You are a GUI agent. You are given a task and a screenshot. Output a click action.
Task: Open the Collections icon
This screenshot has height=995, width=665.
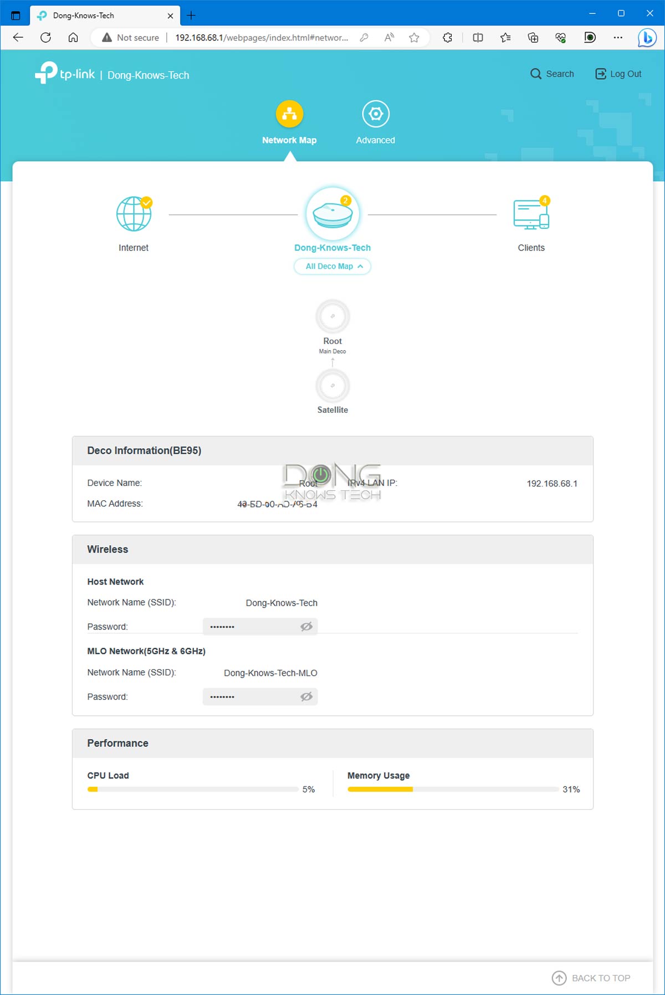click(x=533, y=38)
